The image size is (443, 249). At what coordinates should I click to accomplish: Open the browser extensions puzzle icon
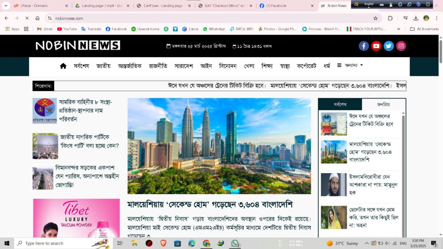[x=390, y=18]
